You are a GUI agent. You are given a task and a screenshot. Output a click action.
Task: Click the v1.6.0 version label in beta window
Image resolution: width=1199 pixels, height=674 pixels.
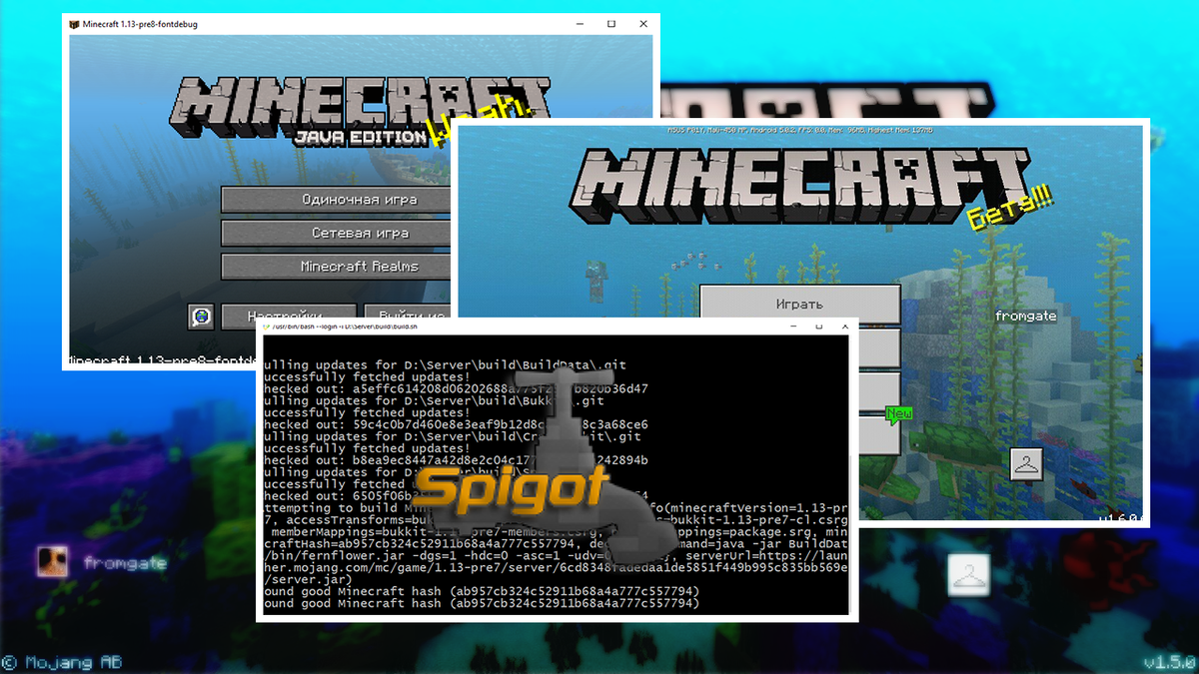1121,520
